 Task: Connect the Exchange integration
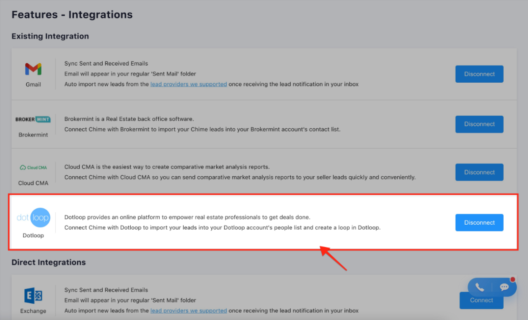(481, 302)
